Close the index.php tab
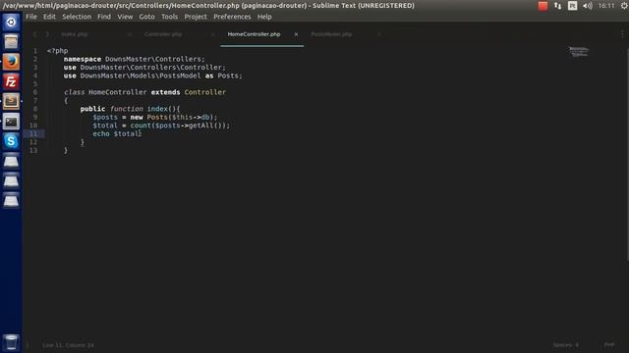 pyautogui.click(x=130, y=34)
